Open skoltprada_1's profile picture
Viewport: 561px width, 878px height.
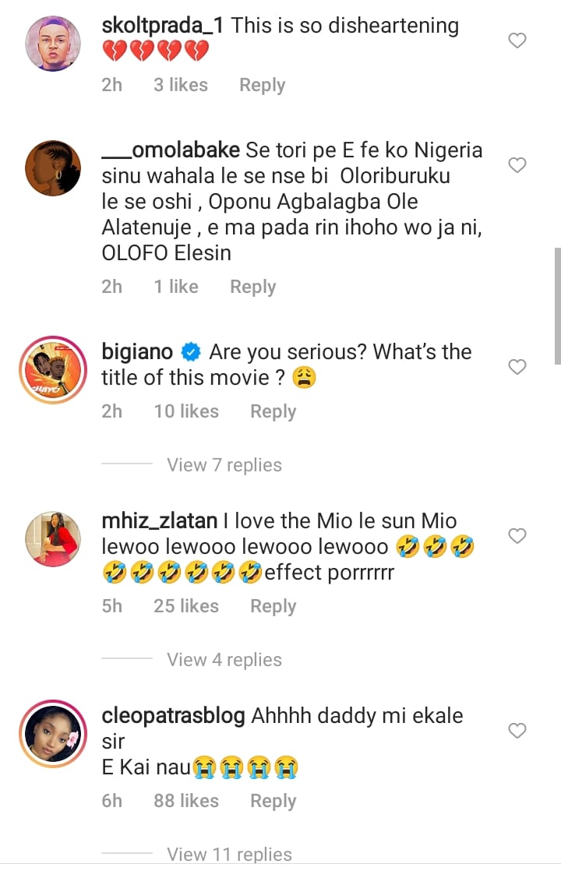[53, 44]
